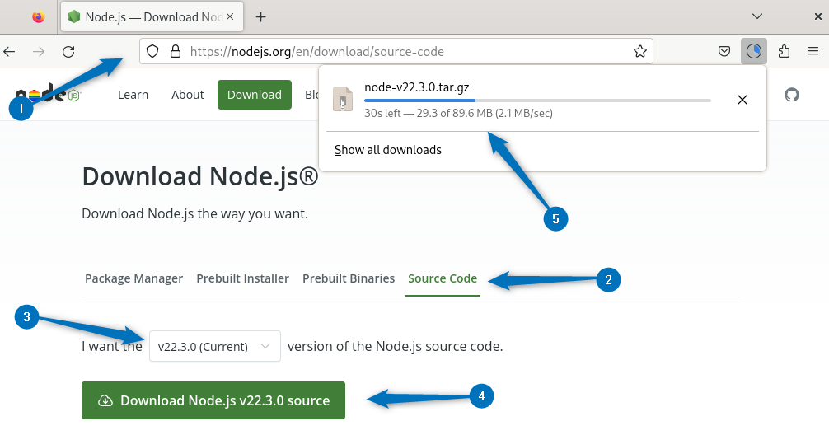829x435 pixels.
Task: Open the GitHub icon link
Action: (x=792, y=95)
